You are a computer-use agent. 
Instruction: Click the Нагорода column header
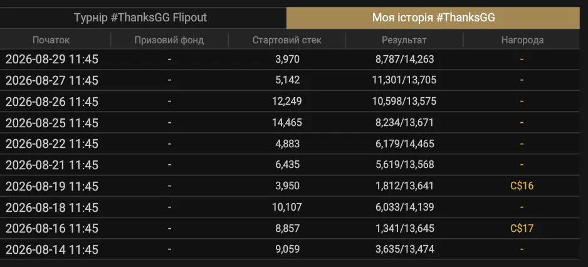(522, 40)
